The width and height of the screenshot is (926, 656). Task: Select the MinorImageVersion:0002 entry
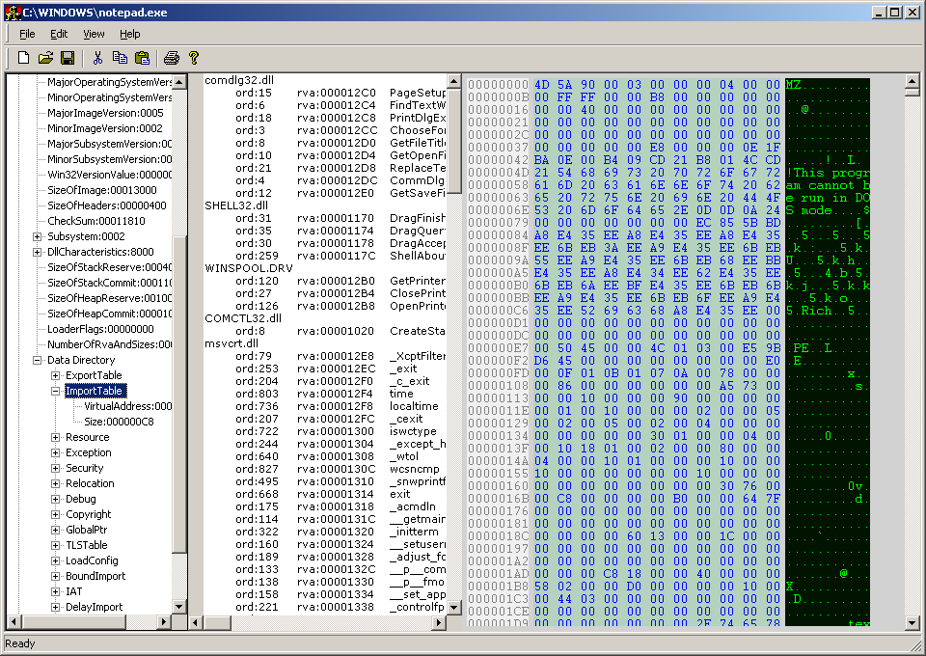104,128
